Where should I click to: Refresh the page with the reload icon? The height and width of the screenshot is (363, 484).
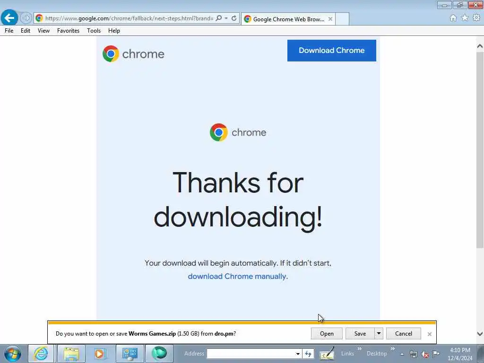point(234,18)
